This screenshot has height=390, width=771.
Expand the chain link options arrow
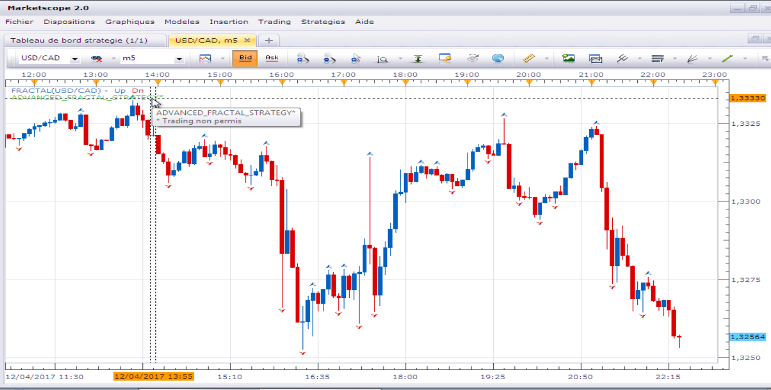(113, 58)
